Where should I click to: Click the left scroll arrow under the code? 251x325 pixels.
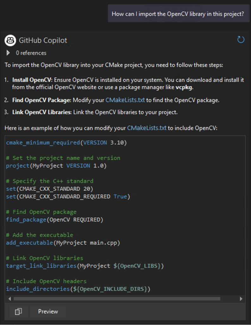pyautogui.click(x=9, y=299)
